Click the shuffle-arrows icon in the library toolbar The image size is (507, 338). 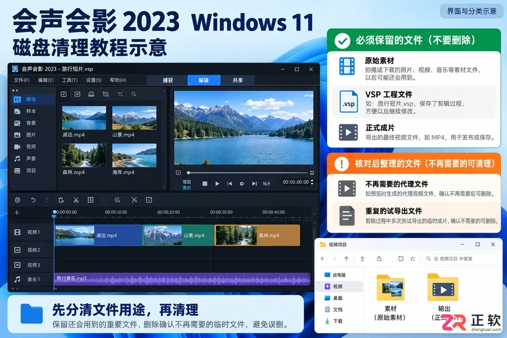[x=120, y=94]
